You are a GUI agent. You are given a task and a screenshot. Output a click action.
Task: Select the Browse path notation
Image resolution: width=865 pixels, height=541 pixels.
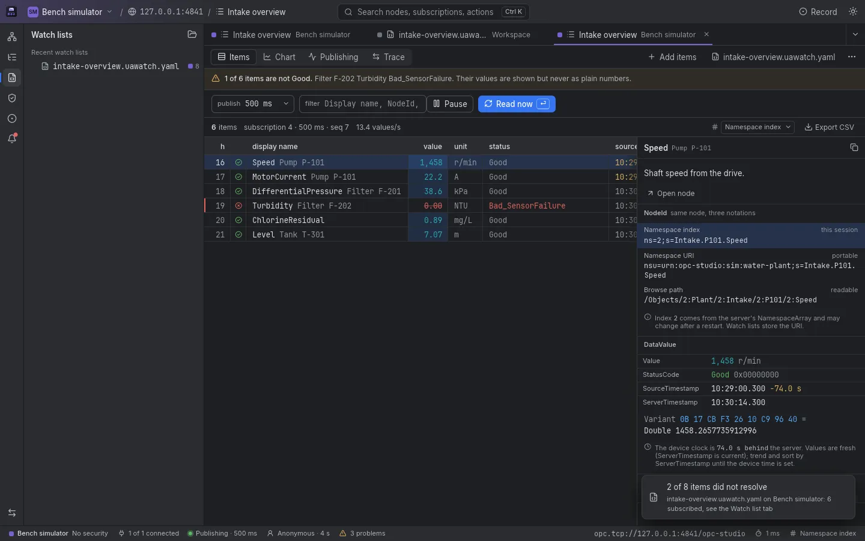[x=751, y=295]
